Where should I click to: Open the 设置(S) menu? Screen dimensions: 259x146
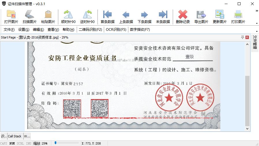(x=24, y=30)
